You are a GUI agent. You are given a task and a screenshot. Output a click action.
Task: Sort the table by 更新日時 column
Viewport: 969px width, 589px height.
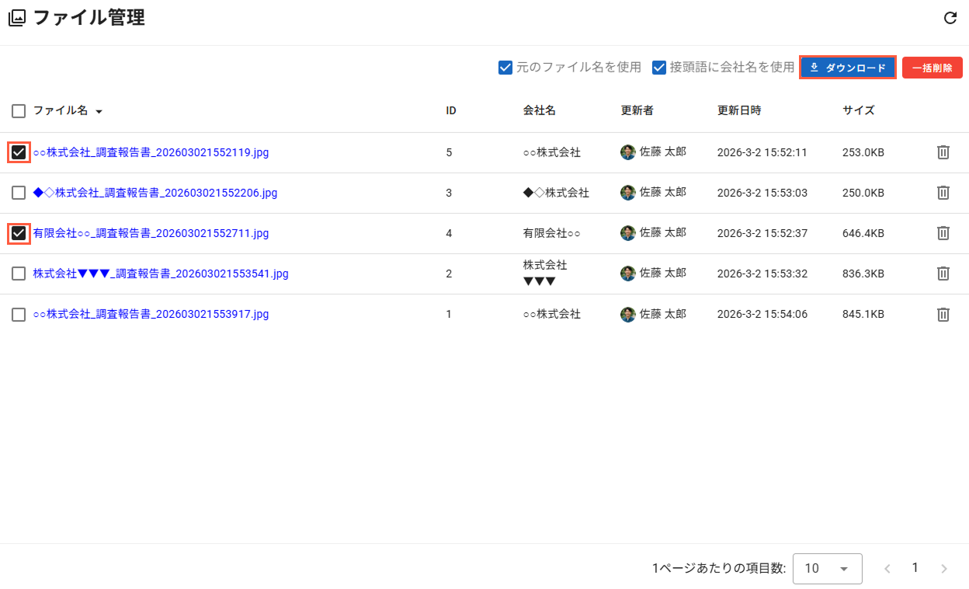tap(738, 110)
